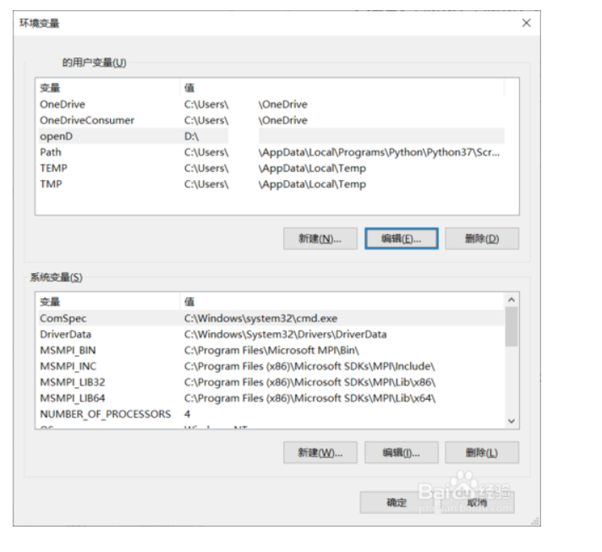Select the OneDriveConsumer variable row
This screenshot has width=602, height=552.
271,120
